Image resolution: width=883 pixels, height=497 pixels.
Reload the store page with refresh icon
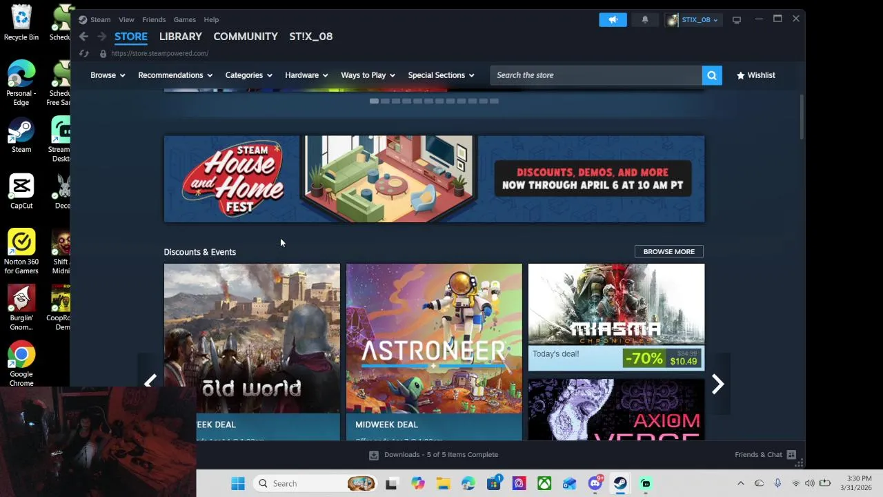coord(83,53)
